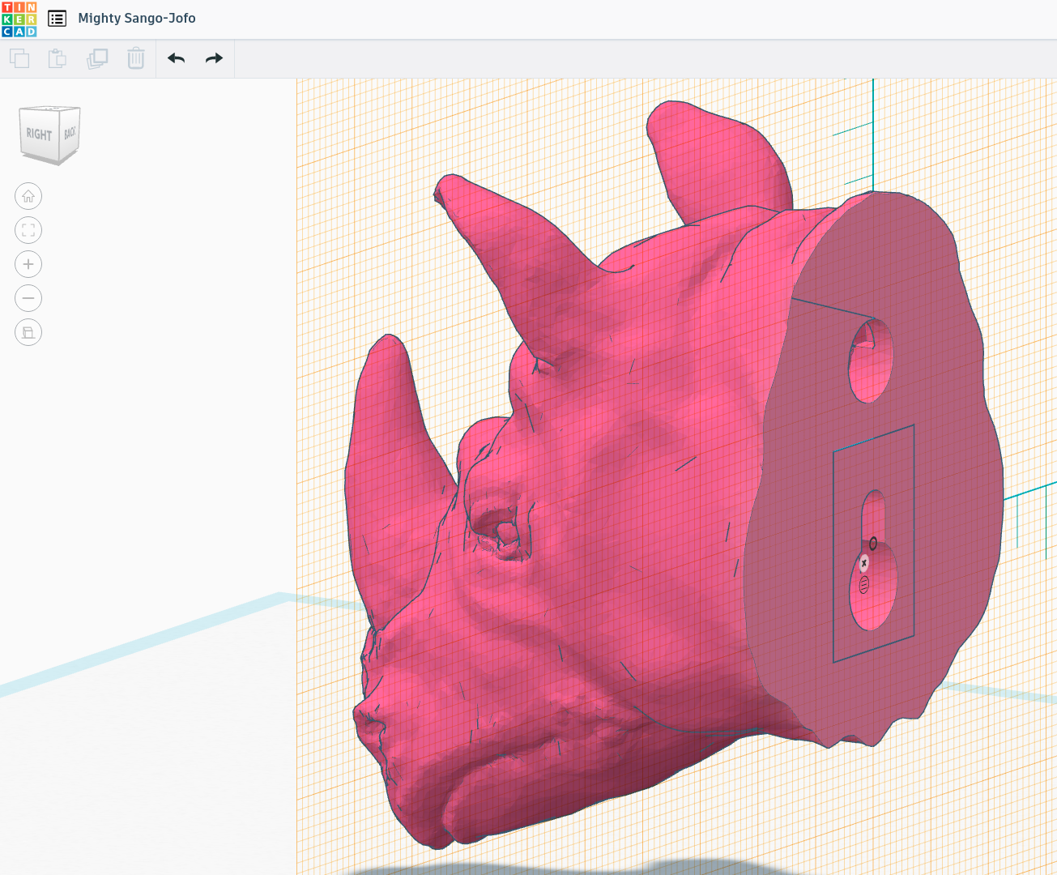Open the designs list menu icon
The height and width of the screenshot is (875, 1057).
57,19
